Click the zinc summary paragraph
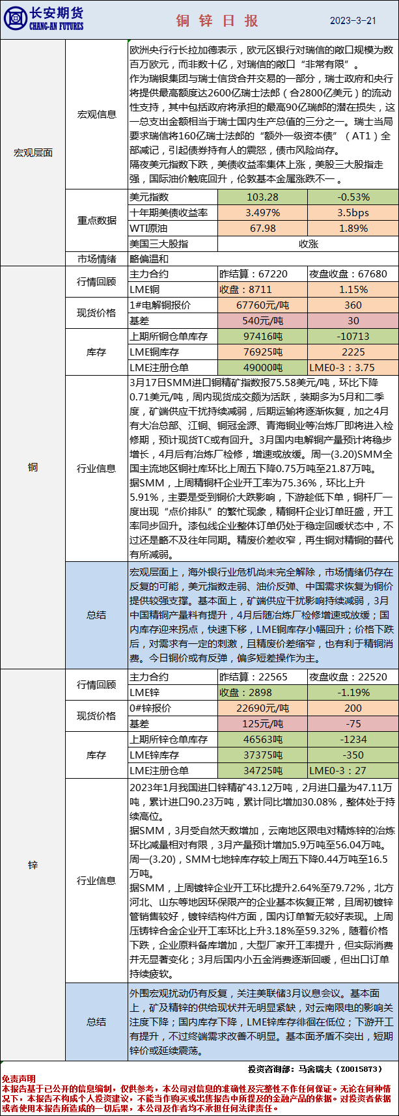Image resolution: width=399 pixels, height=1116 pixels. coord(263,1022)
